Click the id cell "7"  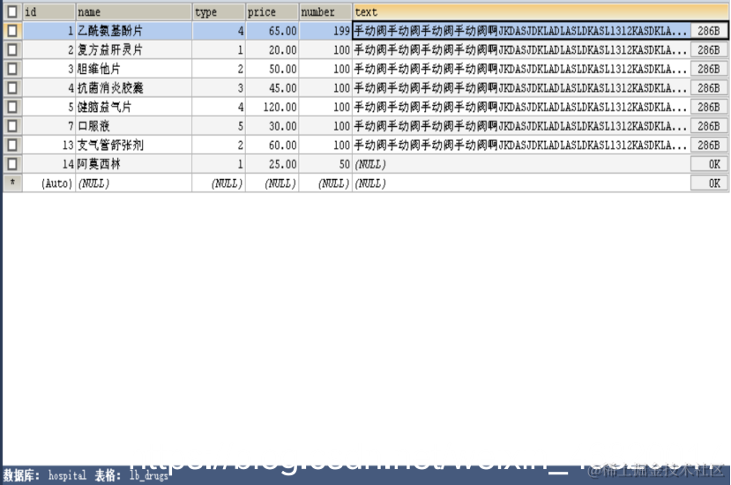coord(49,126)
